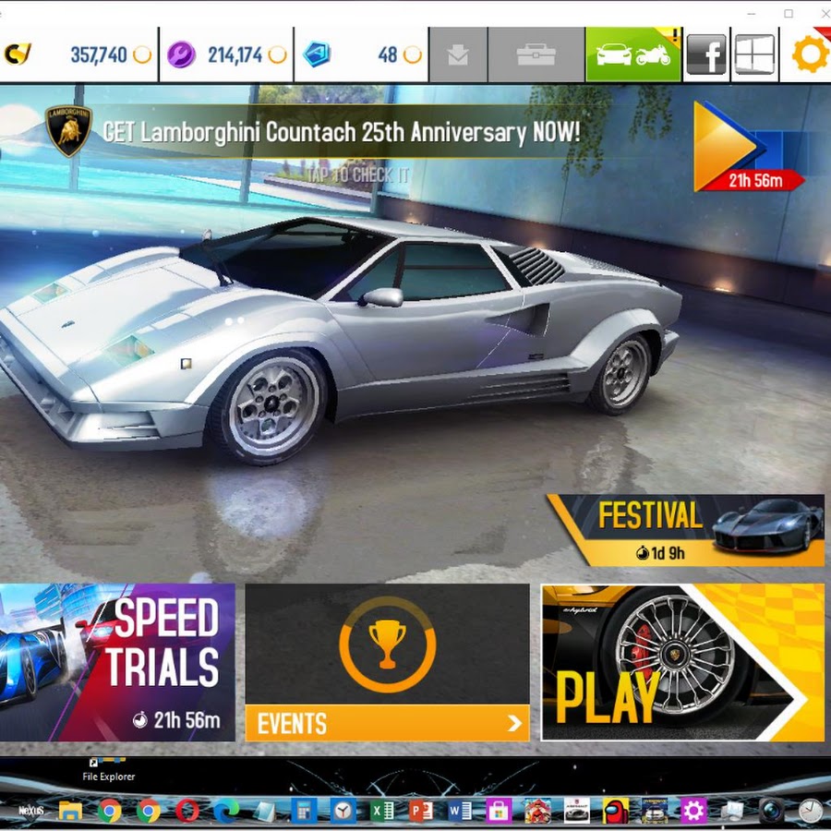Image resolution: width=831 pixels, height=831 pixels.
Task: Click the orange ring beside 214,174
Action: [277, 54]
